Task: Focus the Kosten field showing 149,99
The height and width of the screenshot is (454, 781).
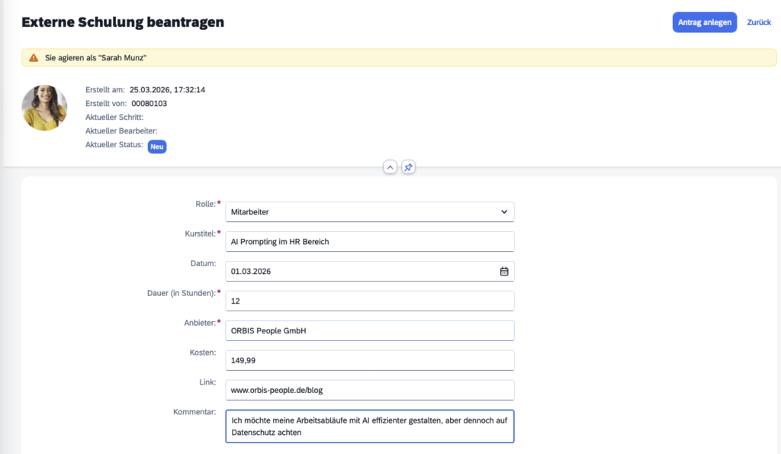Action: point(369,360)
